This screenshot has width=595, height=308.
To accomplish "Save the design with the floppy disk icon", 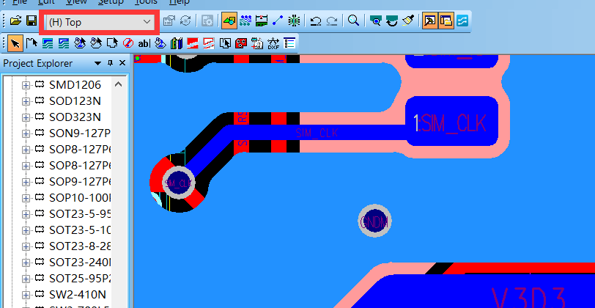I will [32, 21].
